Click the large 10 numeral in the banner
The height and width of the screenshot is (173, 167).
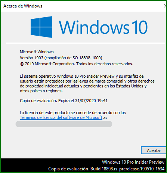click(140, 27)
